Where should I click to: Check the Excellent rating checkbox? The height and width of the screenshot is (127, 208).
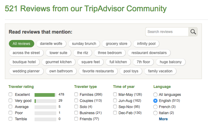pos(10,94)
